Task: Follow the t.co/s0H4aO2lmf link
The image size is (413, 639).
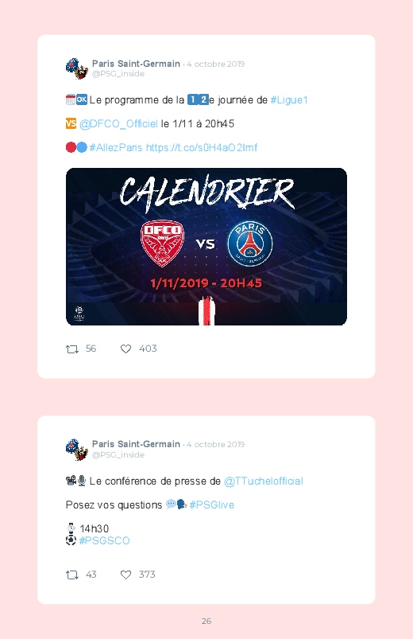Action: point(202,147)
